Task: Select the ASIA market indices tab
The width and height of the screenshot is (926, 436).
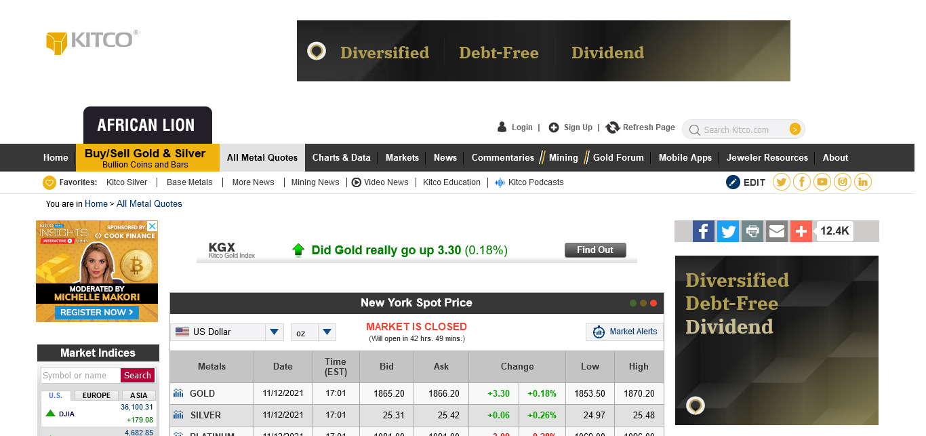Action: [x=138, y=395]
